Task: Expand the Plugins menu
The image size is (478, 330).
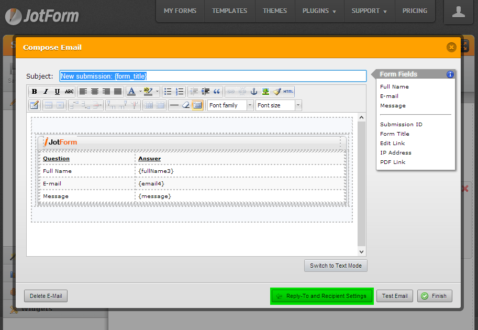Action: tap(319, 11)
